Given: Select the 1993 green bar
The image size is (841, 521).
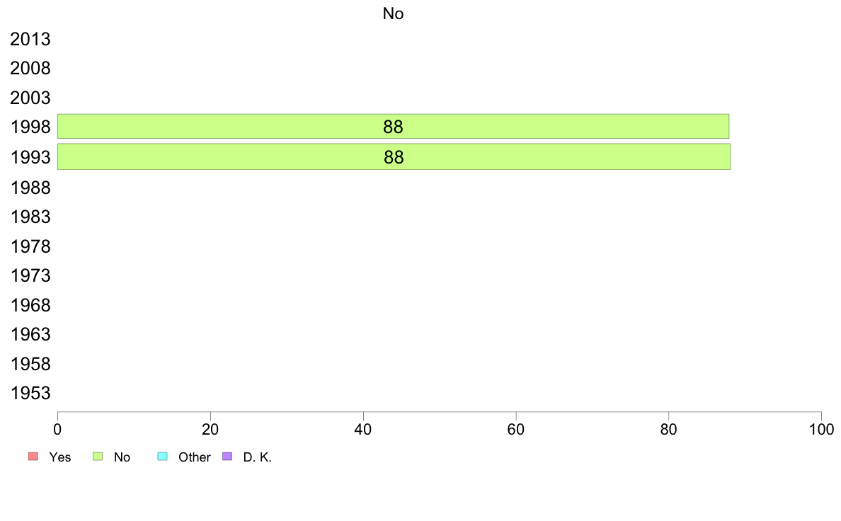Looking at the screenshot, I should tap(394, 156).
